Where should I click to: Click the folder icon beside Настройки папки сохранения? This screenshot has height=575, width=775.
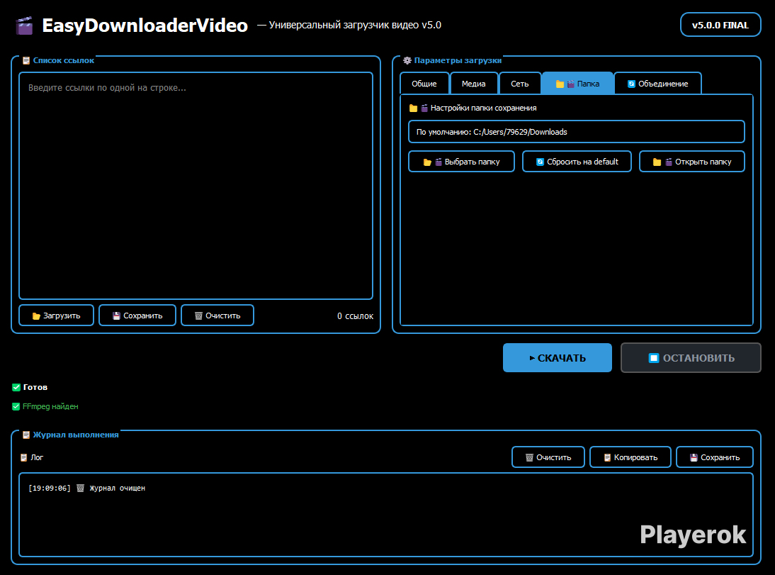(413, 108)
